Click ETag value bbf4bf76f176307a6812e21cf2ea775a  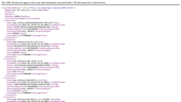coord(32,46)
